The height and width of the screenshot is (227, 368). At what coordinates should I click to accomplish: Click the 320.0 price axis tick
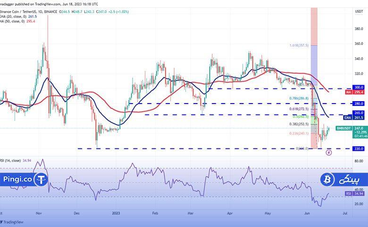[x=359, y=74]
